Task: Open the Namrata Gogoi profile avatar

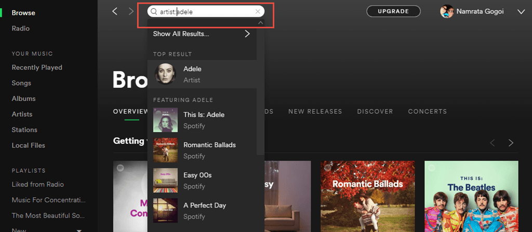Action: point(447,11)
